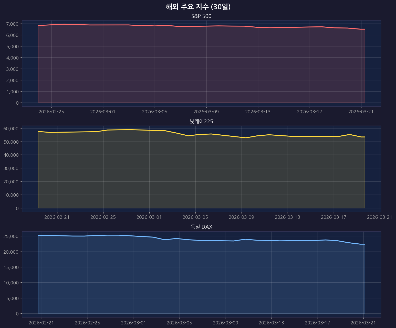The height and width of the screenshot is (328, 396).
Task: Select the 2026-03-01 date on the DAX chart
Action: pos(133,323)
